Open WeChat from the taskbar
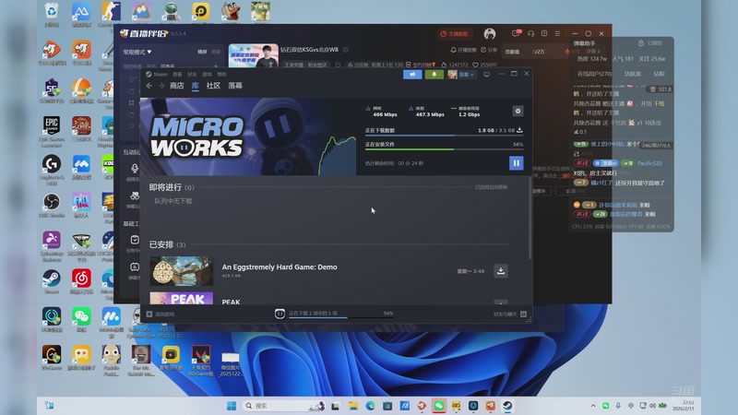Image resolution: width=738 pixels, height=415 pixels. (439, 406)
